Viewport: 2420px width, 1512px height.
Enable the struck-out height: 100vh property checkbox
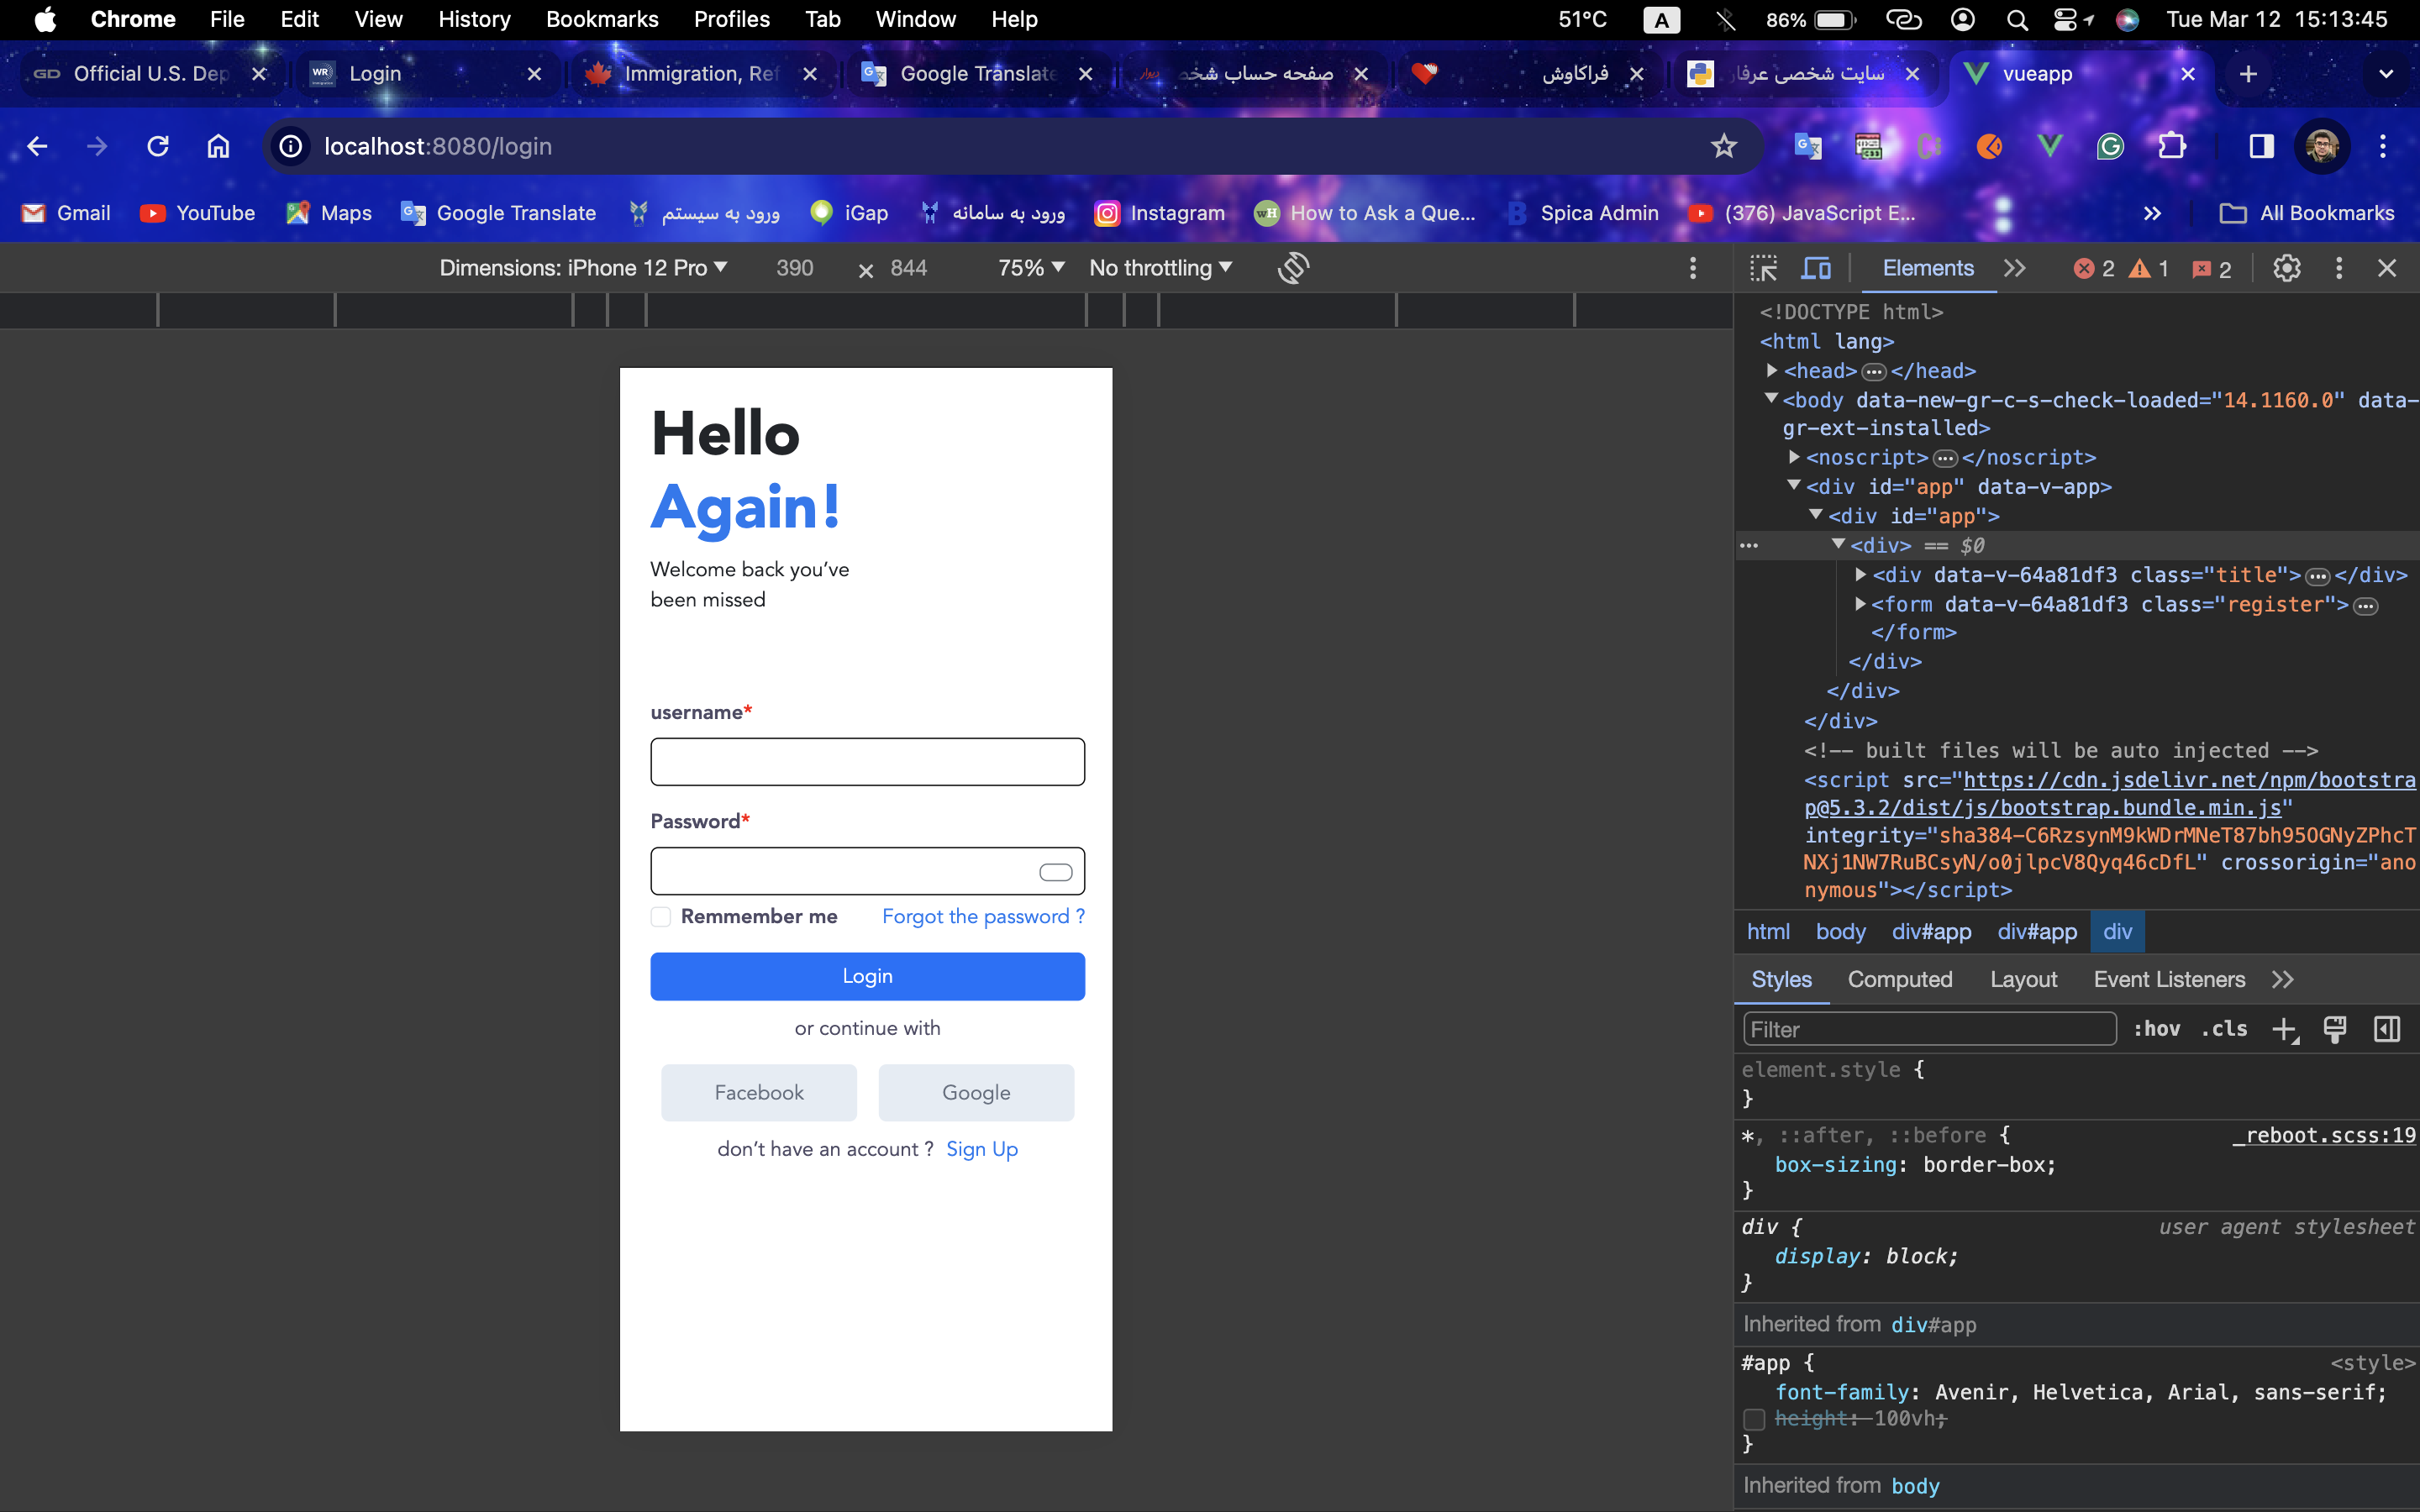pos(1754,1420)
